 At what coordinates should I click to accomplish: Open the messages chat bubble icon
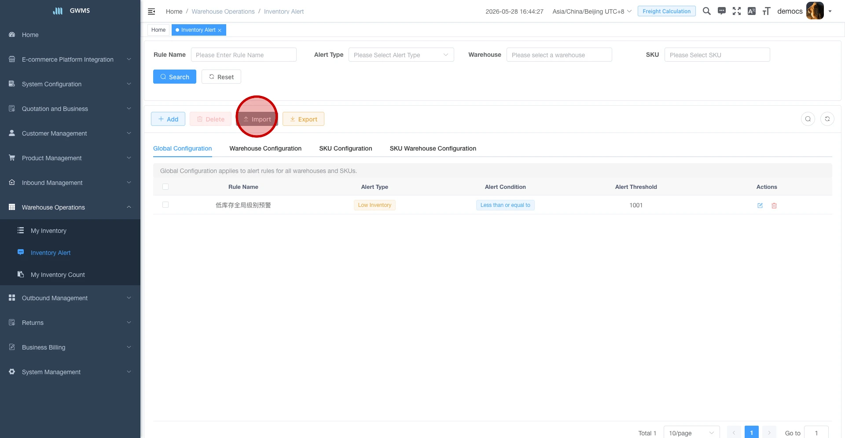click(x=722, y=11)
